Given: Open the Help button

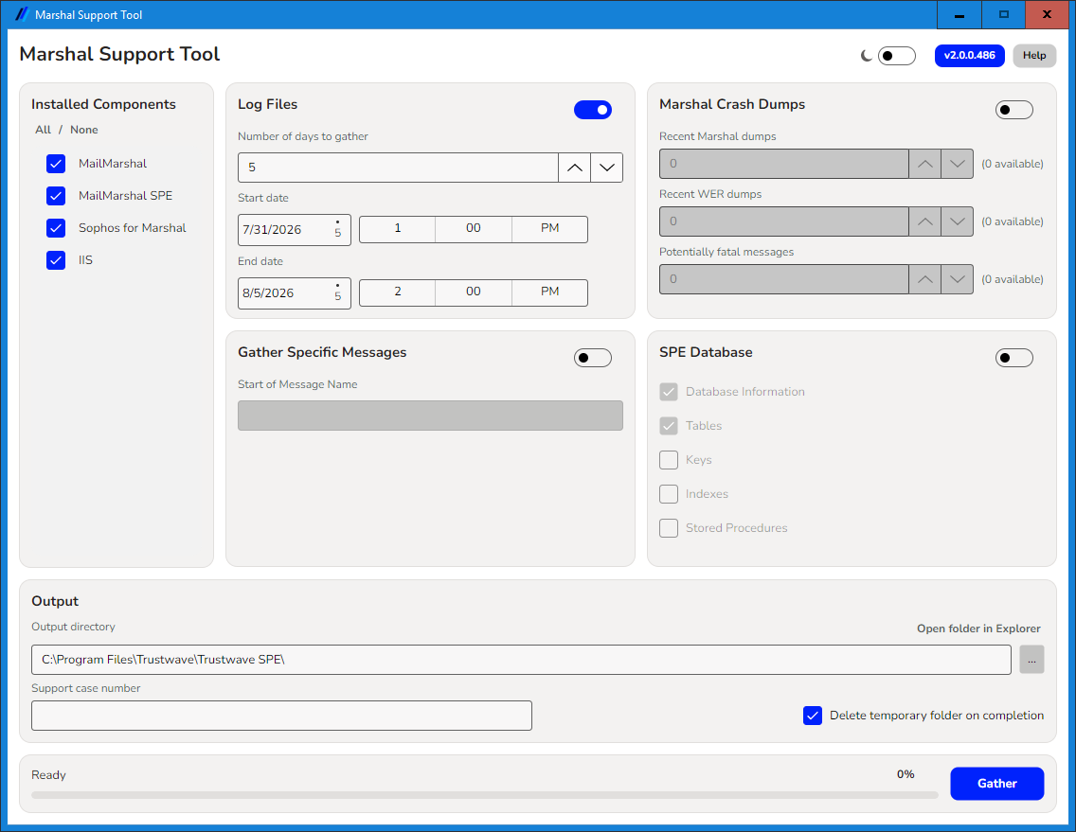Looking at the screenshot, I should tap(1034, 56).
